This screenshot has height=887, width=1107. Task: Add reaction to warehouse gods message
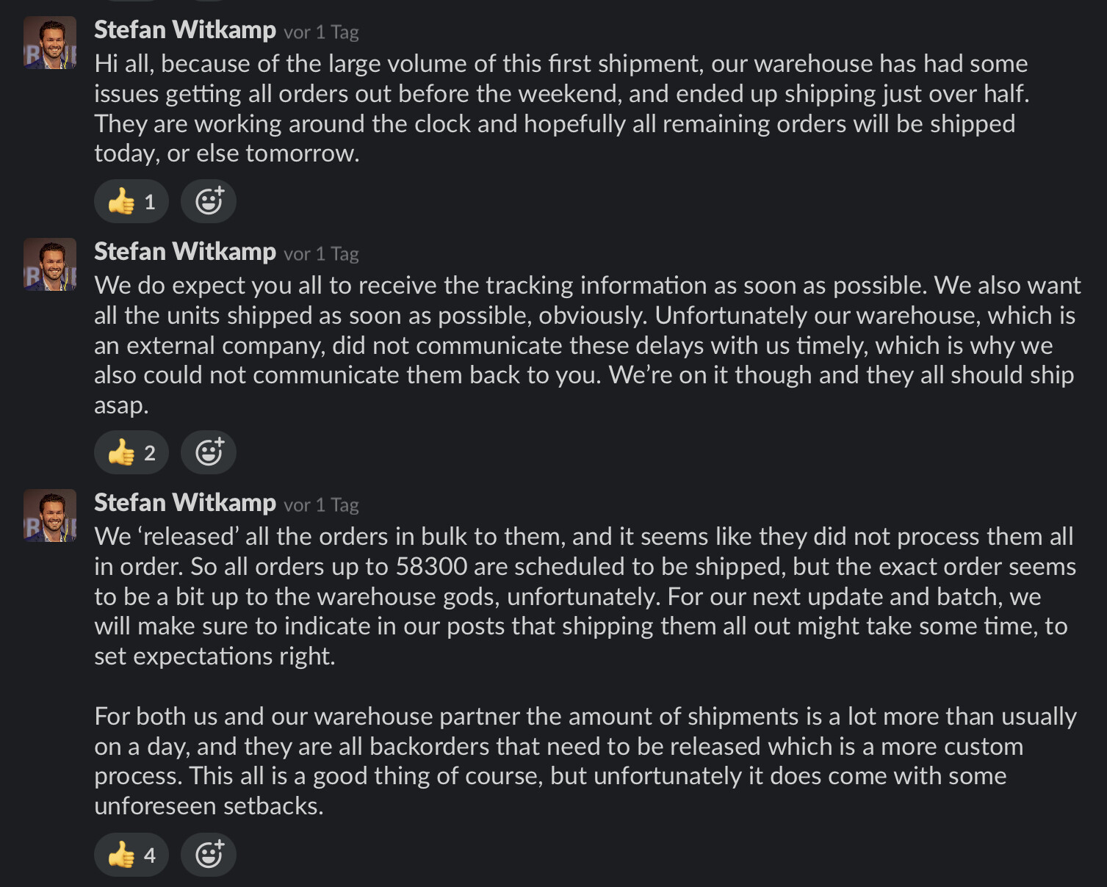pyautogui.click(x=209, y=855)
